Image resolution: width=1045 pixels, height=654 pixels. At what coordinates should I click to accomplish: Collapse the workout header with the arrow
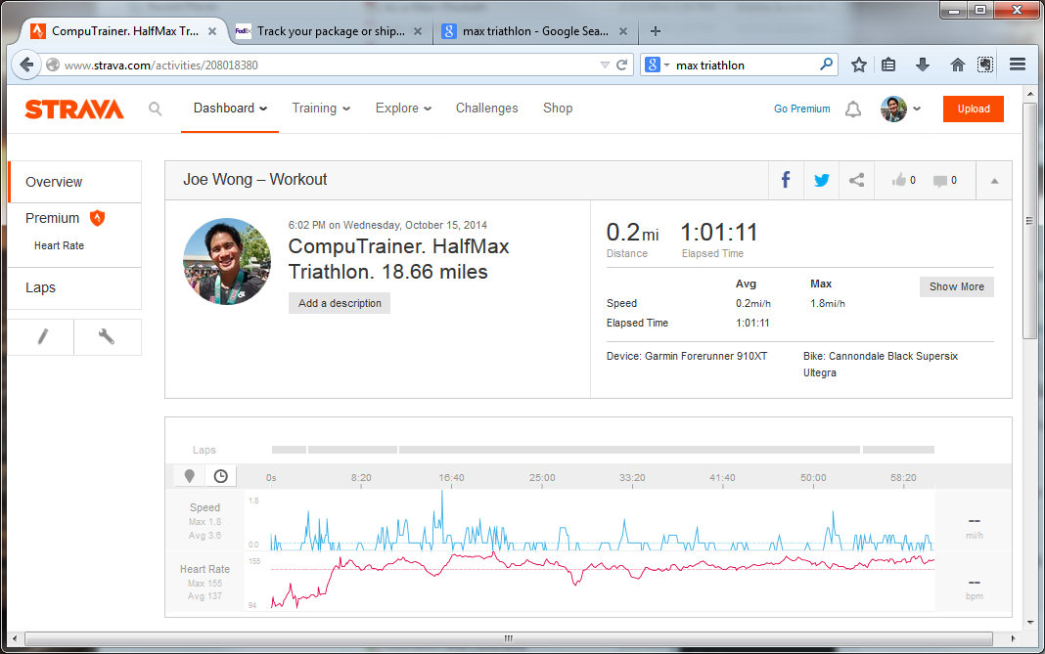tap(994, 180)
